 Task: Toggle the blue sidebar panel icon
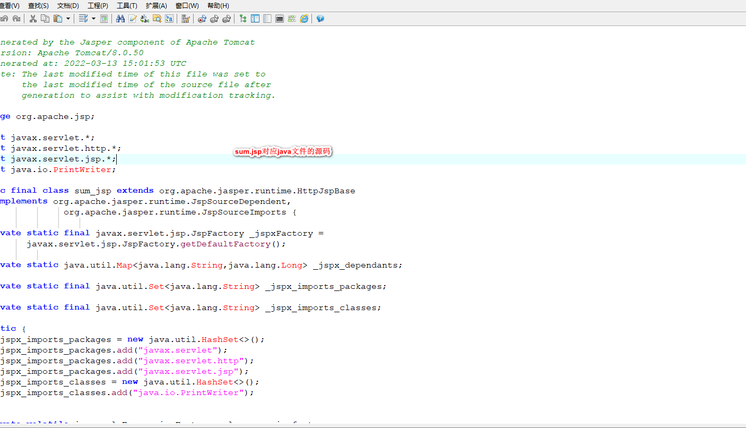tap(255, 19)
